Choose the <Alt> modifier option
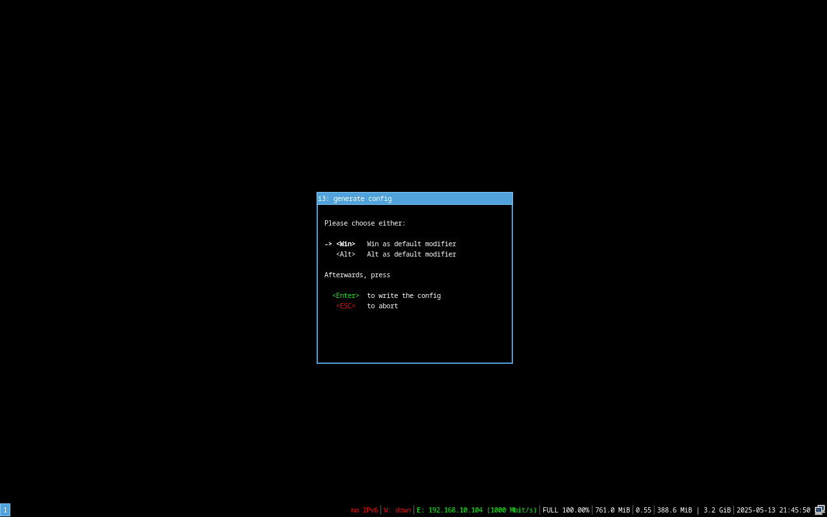This screenshot has width=827, height=517. 346,255
